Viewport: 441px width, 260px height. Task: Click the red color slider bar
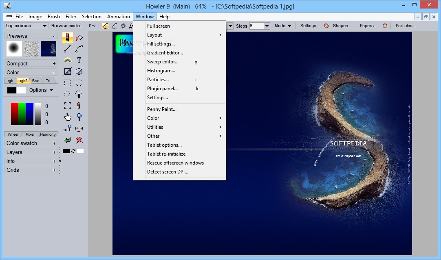tap(15, 114)
